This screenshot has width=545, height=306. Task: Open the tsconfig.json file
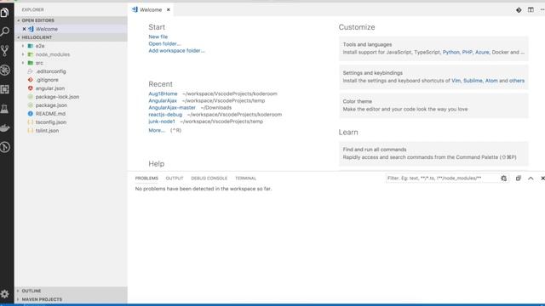click(x=51, y=122)
